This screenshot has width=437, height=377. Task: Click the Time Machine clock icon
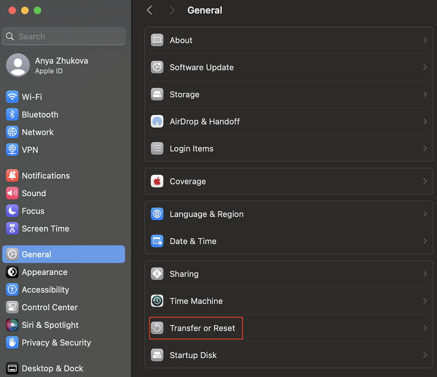pyautogui.click(x=157, y=301)
